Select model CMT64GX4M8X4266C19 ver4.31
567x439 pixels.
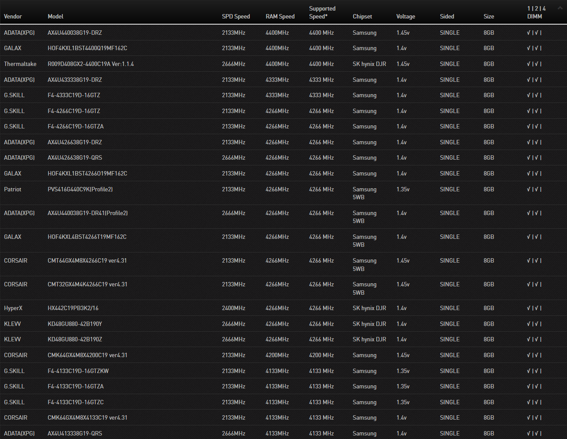point(87,261)
